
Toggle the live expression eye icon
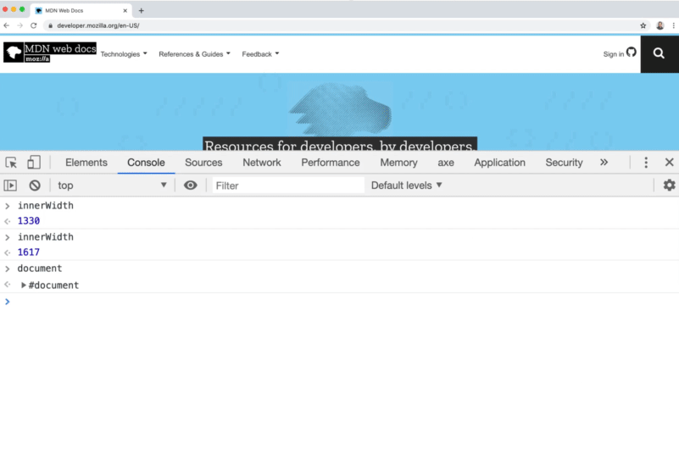coord(191,186)
